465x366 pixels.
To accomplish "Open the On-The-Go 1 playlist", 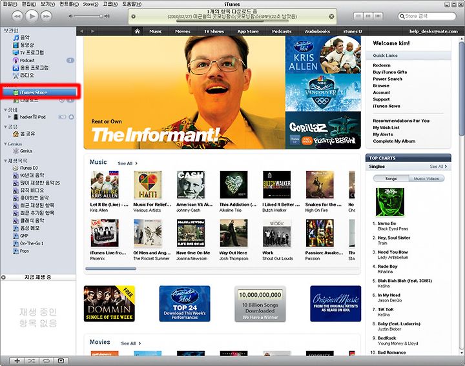I will (28, 243).
